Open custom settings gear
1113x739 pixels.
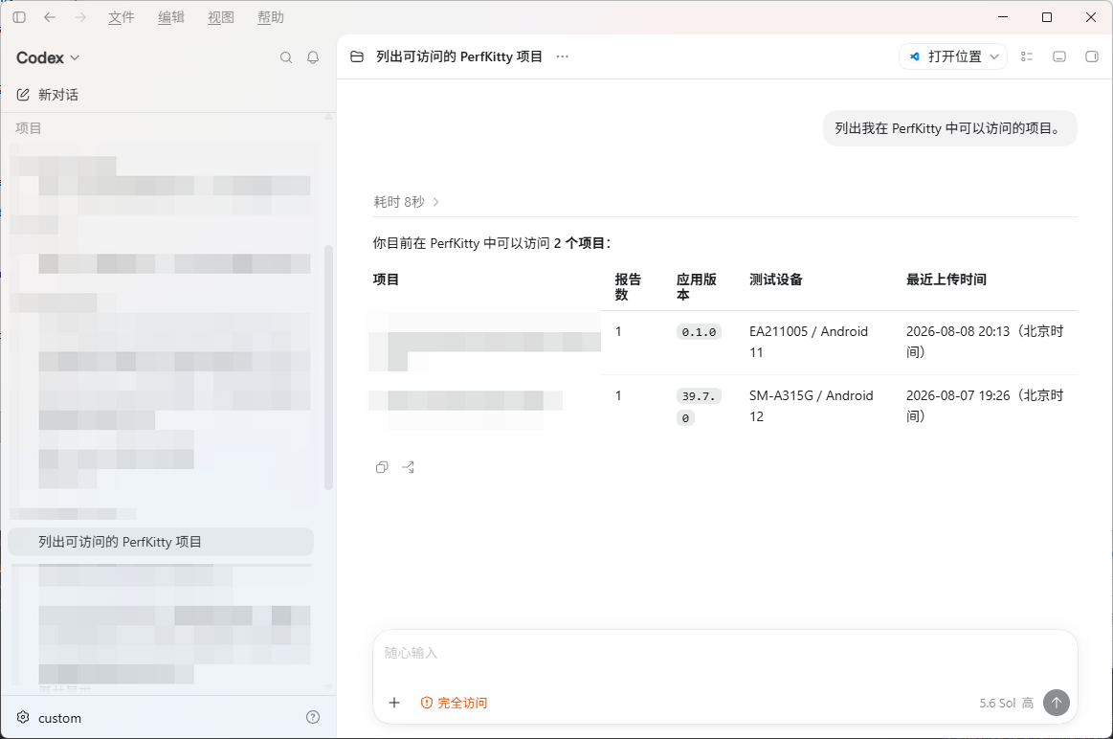(23, 717)
